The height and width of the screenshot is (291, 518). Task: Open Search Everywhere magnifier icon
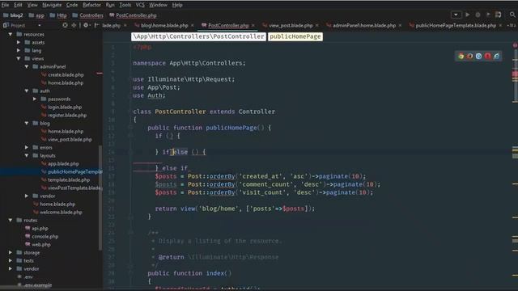[512, 15]
